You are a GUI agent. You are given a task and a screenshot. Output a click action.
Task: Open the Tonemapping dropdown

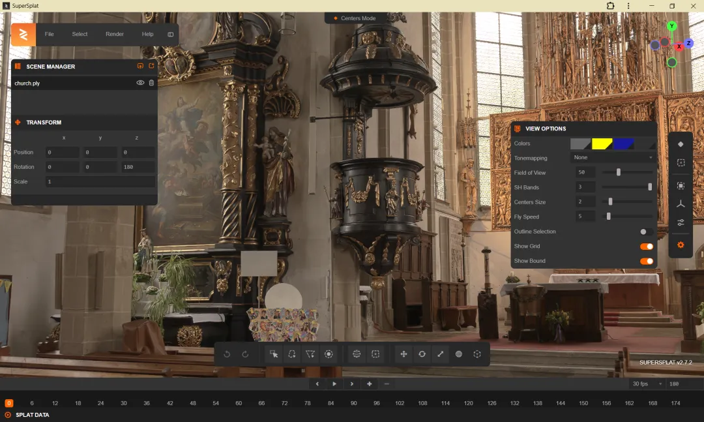[x=613, y=157]
